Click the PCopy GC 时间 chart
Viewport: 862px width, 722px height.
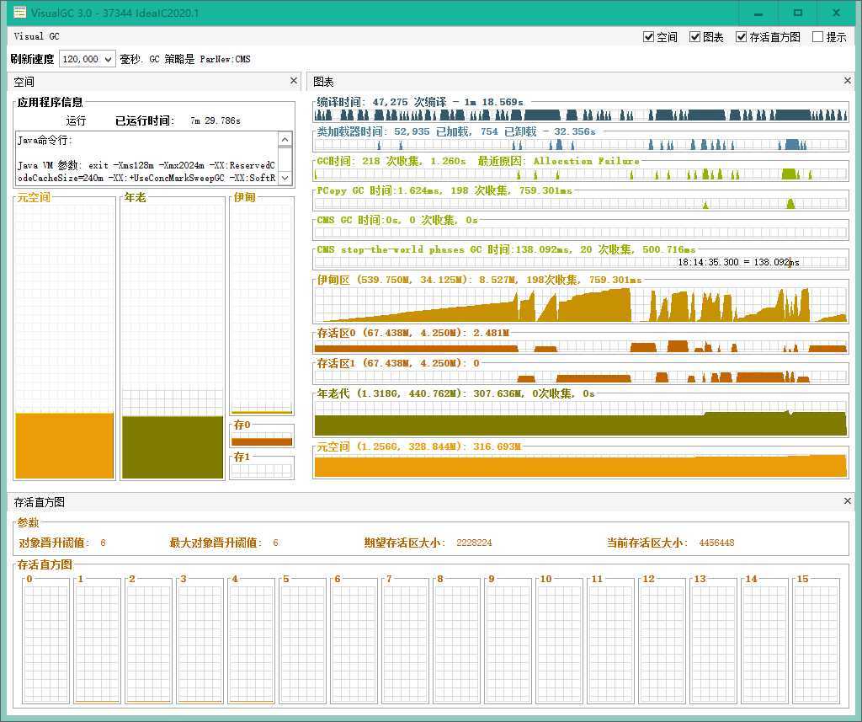pyautogui.click(x=580, y=204)
